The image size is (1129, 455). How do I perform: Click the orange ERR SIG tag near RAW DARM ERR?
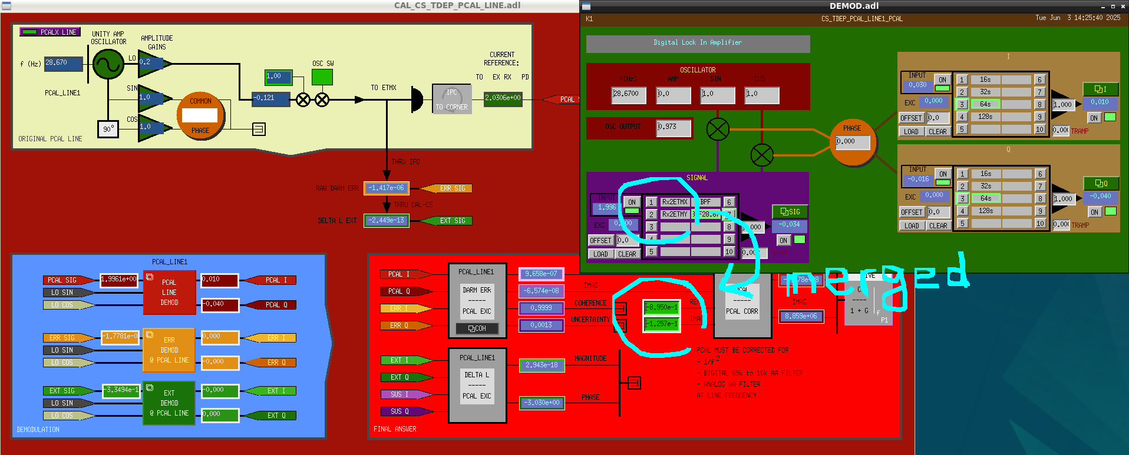(446, 188)
